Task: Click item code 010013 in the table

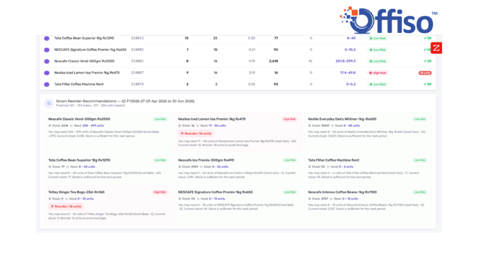Action: (x=137, y=38)
